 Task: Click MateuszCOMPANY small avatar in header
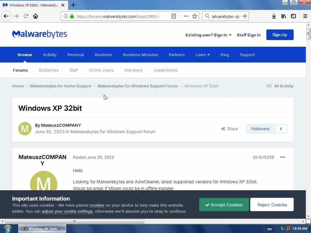25,129
